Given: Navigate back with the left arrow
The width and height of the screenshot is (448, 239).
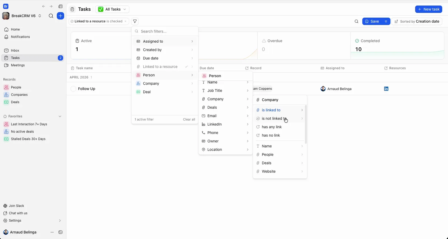Looking at the screenshot, I should point(43,6).
